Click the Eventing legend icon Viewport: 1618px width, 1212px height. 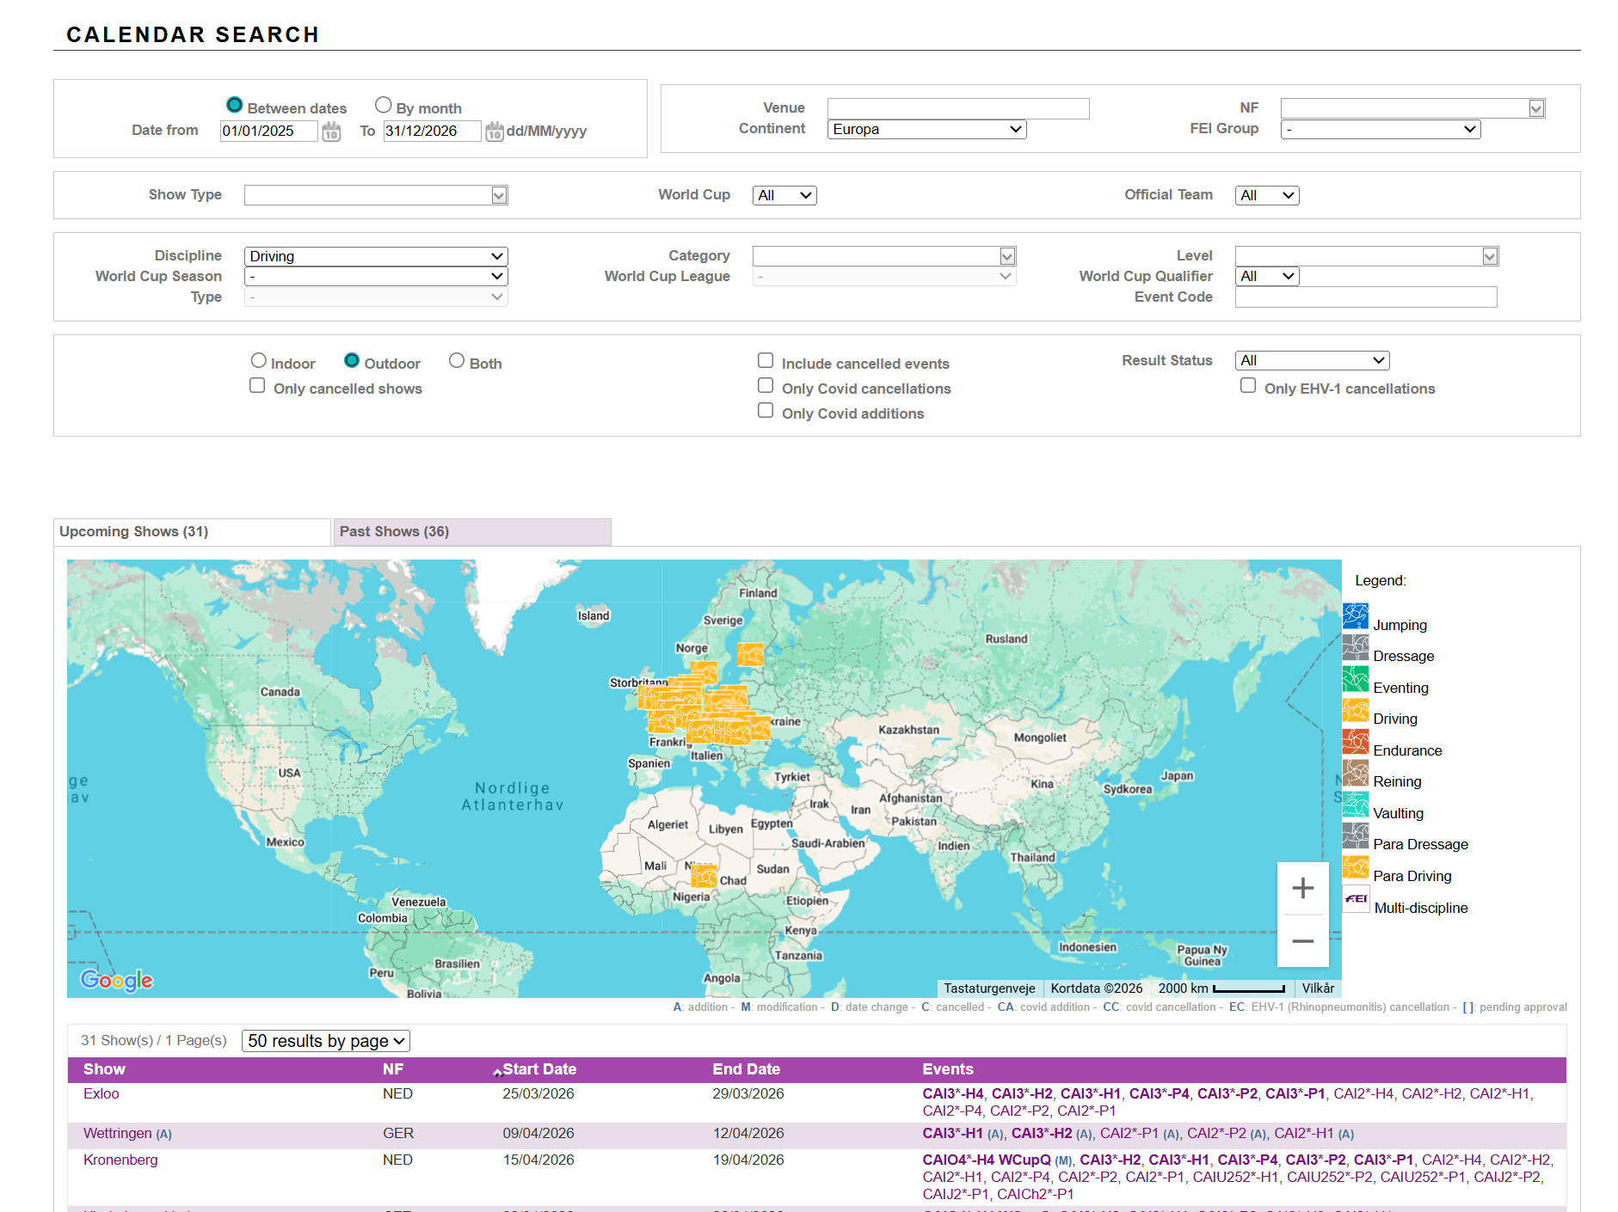[1356, 679]
